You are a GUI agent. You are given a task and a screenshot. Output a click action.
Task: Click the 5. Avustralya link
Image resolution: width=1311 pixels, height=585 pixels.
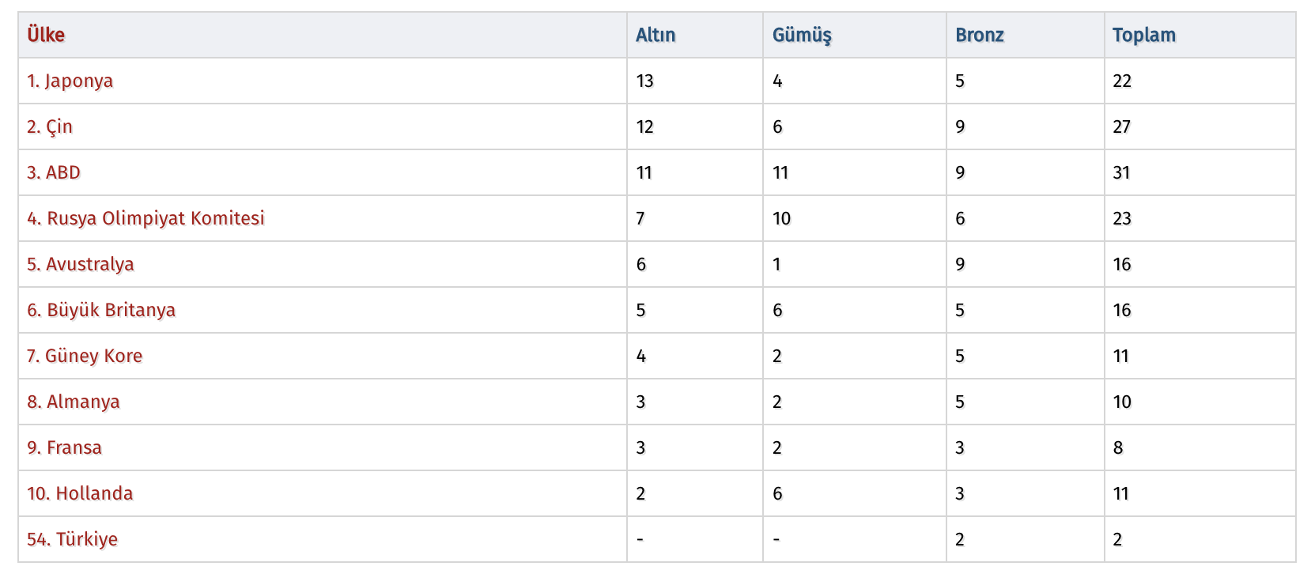point(81,264)
